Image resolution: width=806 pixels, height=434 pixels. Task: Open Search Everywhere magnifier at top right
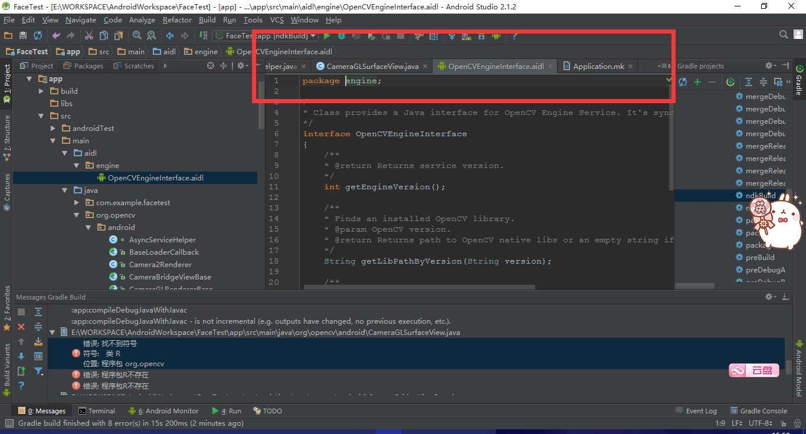(784, 35)
